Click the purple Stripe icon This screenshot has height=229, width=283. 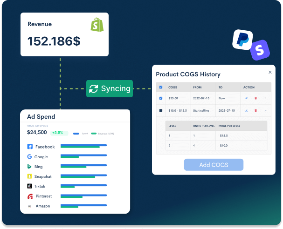(260, 49)
